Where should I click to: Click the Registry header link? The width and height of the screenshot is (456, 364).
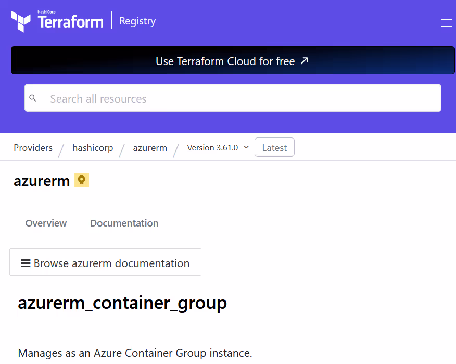click(x=137, y=21)
